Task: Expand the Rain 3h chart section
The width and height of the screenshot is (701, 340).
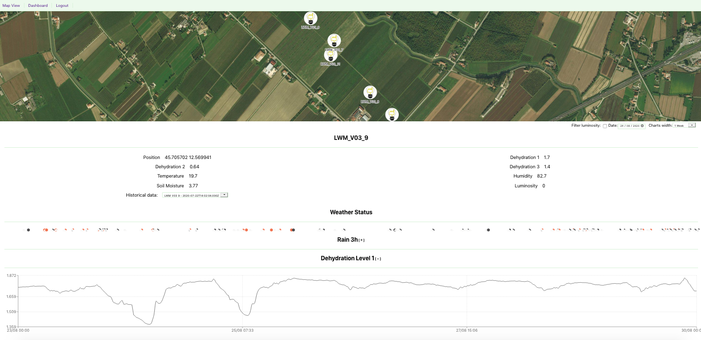Action: click(362, 240)
